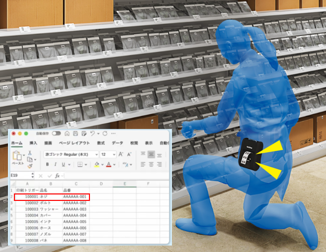Select column A header

coord(27,184)
